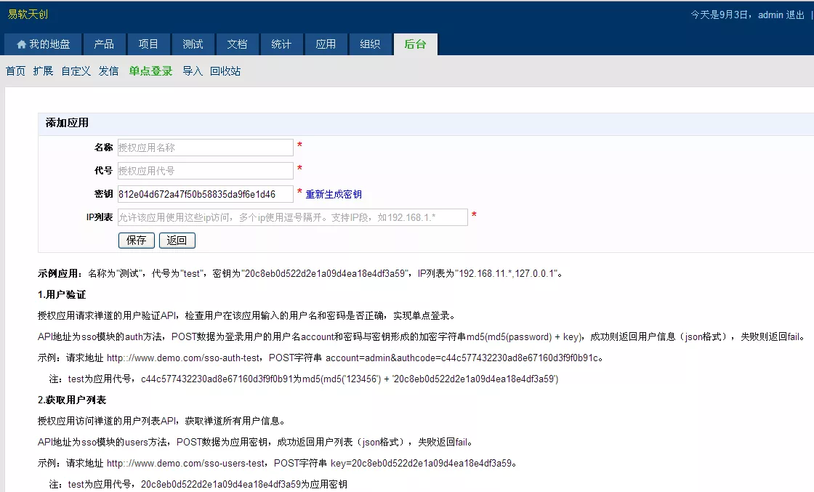Image resolution: width=814 pixels, height=492 pixels.
Task: Go to 自定义 in the submenu
Action: coord(76,71)
